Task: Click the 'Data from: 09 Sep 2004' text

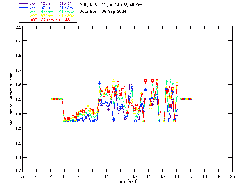Action: click(x=103, y=12)
